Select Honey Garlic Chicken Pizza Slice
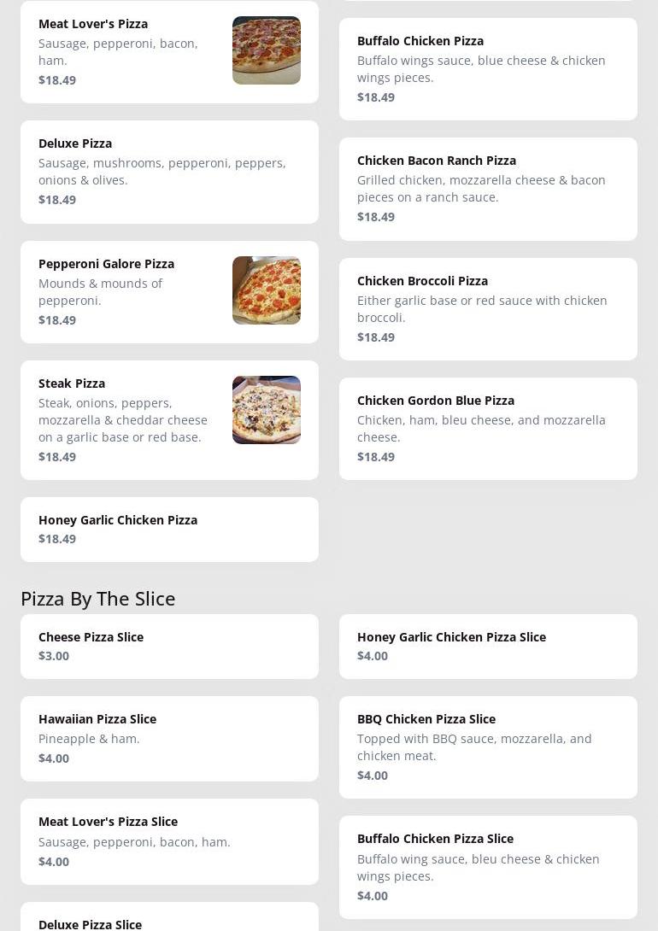Image resolution: width=658 pixels, height=931 pixels. 488,647
